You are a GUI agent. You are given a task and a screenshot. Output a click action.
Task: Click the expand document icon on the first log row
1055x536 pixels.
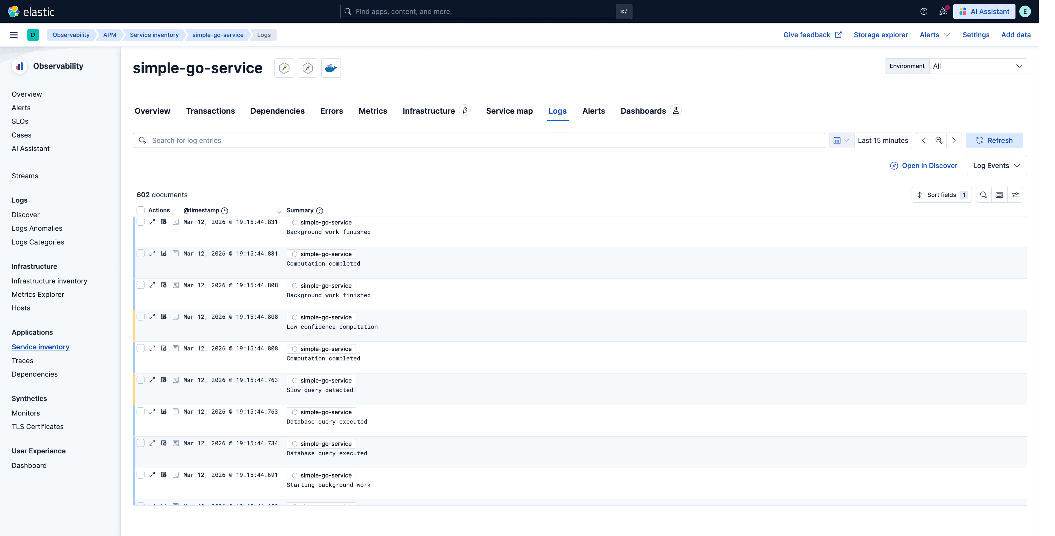click(x=152, y=222)
